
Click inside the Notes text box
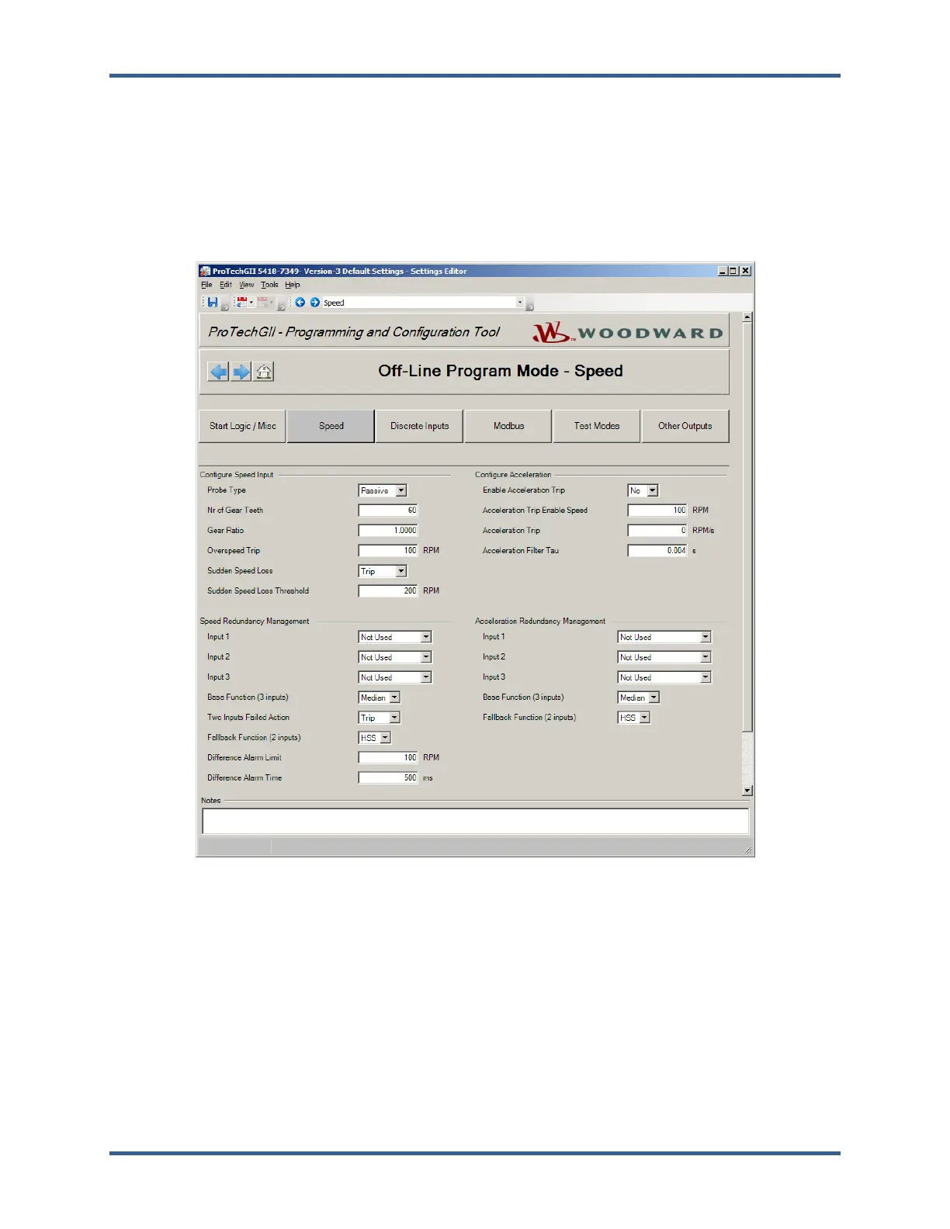475,821
